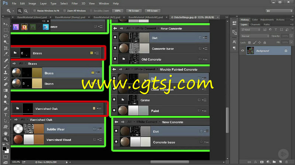Swap foreground and background colors
Viewport: 295px width, 165px height.
click(7, 144)
